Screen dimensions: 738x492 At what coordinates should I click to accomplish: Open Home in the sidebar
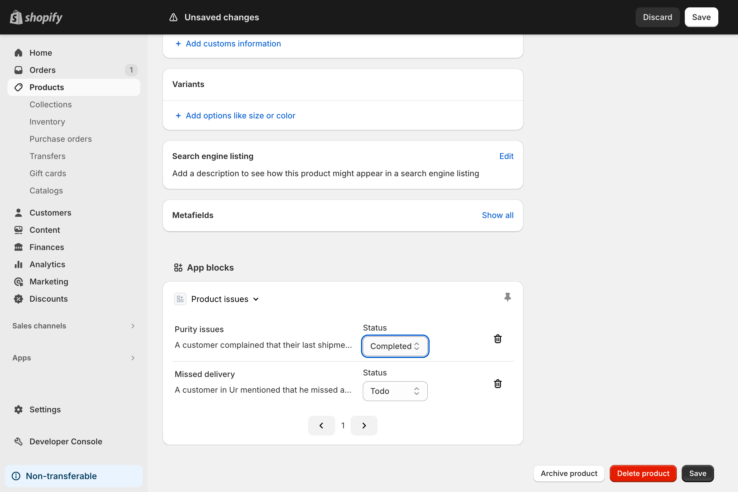pyautogui.click(x=74, y=53)
